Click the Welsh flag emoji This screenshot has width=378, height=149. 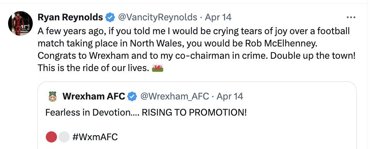[x=158, y=68]
